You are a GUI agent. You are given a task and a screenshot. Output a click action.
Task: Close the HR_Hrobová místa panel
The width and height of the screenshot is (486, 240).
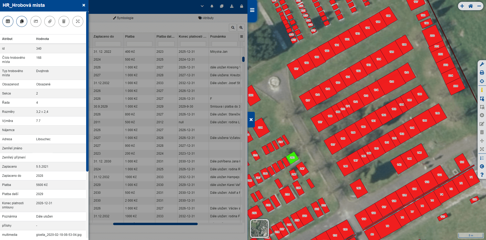tap(84, 5)
